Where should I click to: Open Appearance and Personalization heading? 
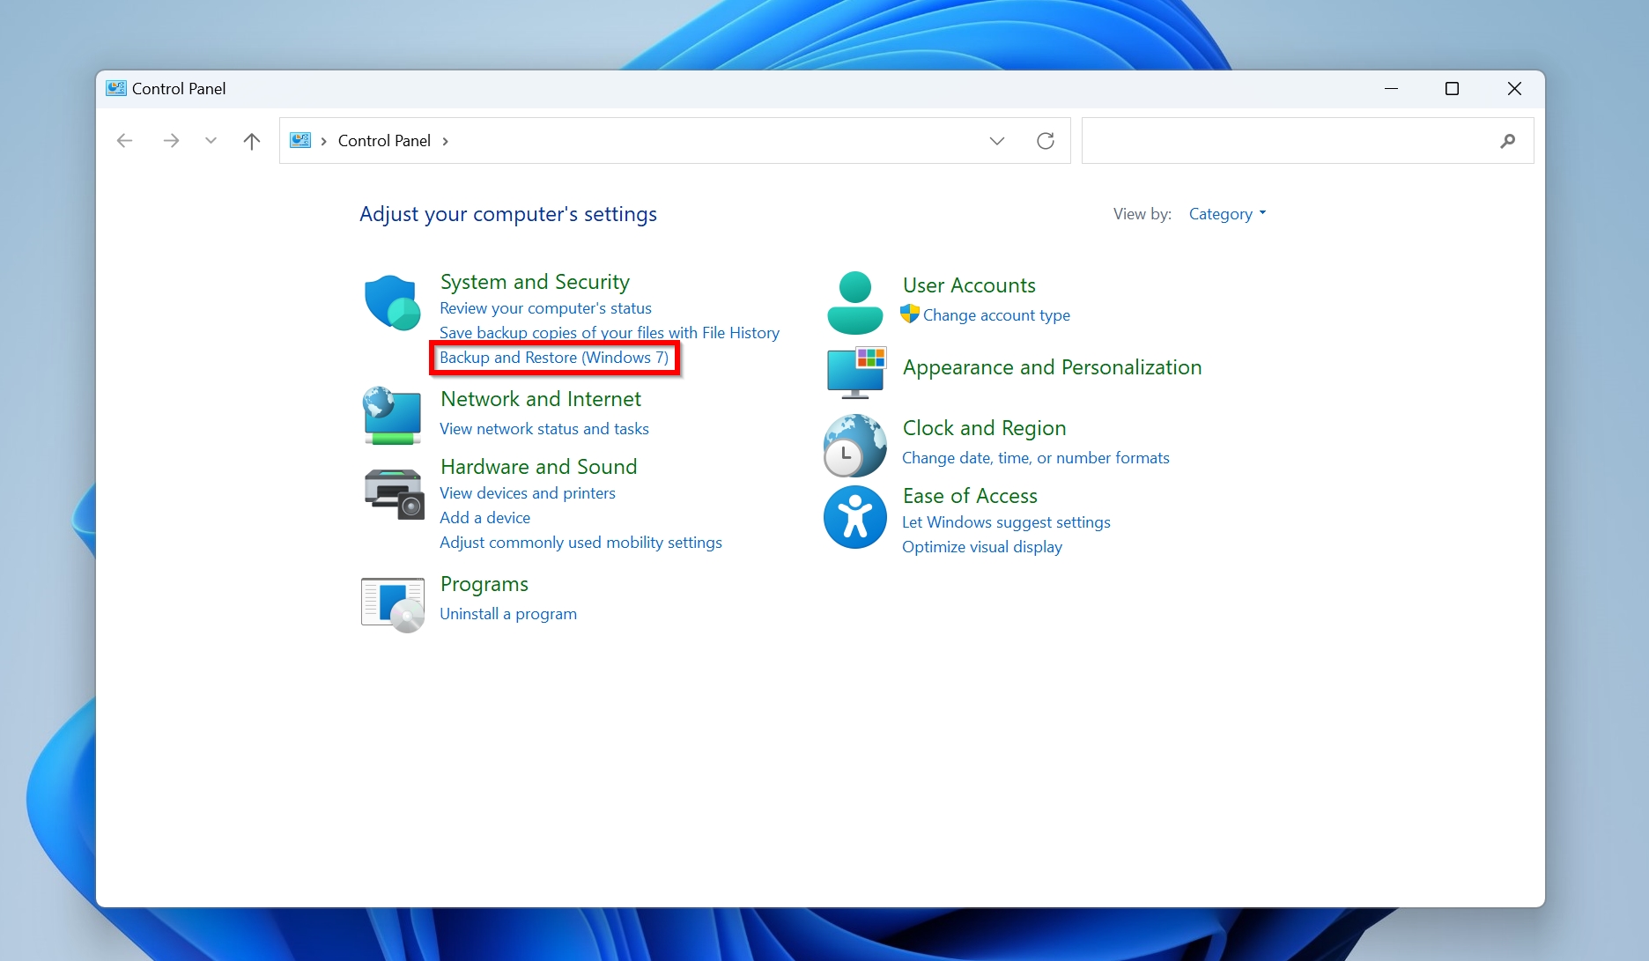coord(1052,367)
